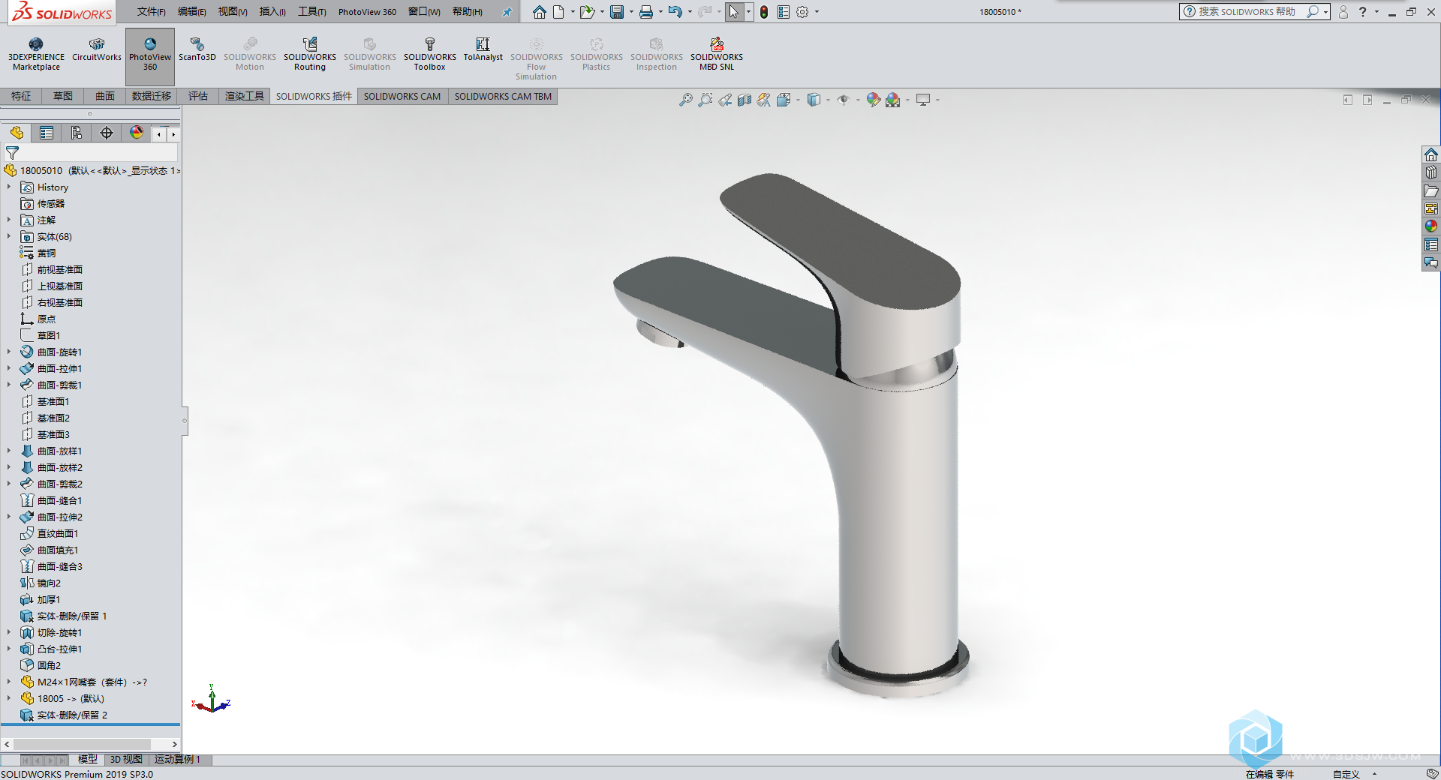Open the PhotoView 360 menu
1441x780 pixels.
(x=367, y=12)
